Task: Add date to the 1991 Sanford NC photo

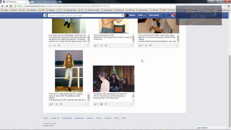Action: pyautogui.click(x=101, y=45)
